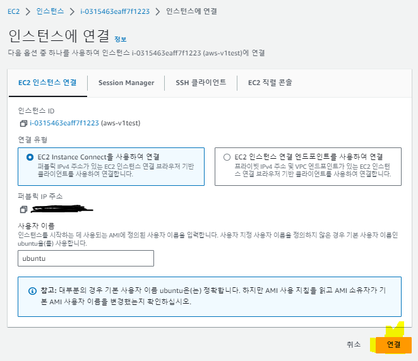Click the info icon in the note box
Viewport: 418px width, 361px height.
point(32,291)
